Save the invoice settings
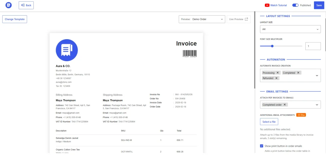This screenshot has width=326, height=155. [x=319, y=5]
